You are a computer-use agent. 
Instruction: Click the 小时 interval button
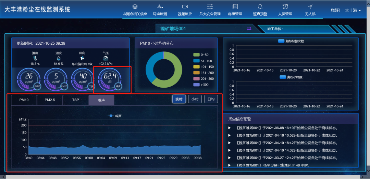tap(195, 99)
